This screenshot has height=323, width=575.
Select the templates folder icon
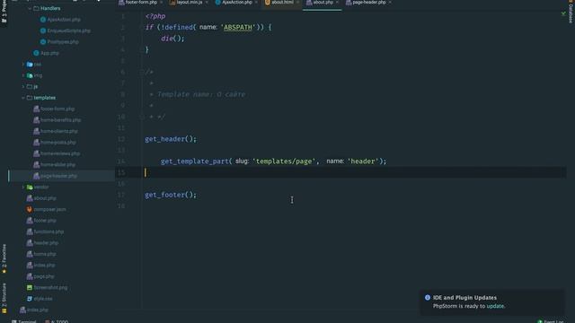coord(30,98)
